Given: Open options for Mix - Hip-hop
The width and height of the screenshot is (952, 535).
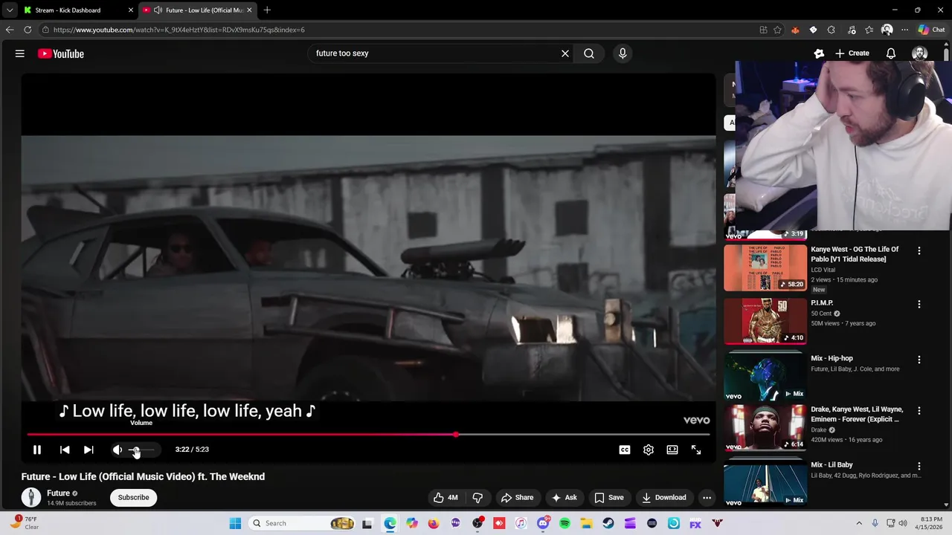Looking at the screenshot, I should pos(919,360).
